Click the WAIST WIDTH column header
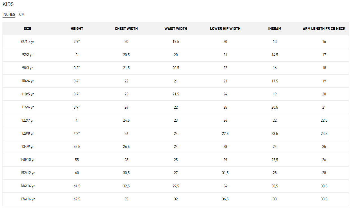351x208 pixels. point(176,29)
